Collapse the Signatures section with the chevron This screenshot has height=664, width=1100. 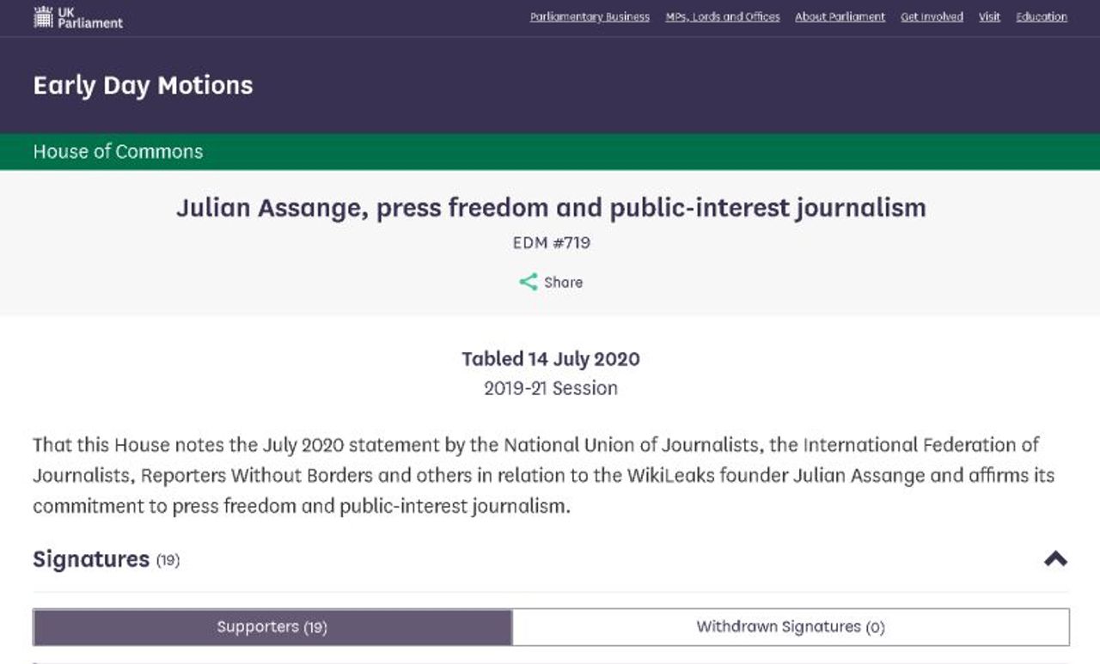pyautogui.click(x=1055, y=559)
